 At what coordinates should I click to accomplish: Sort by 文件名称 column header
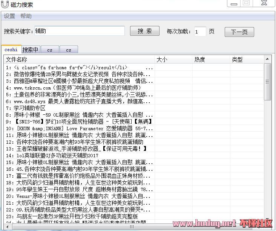point(79,59)
